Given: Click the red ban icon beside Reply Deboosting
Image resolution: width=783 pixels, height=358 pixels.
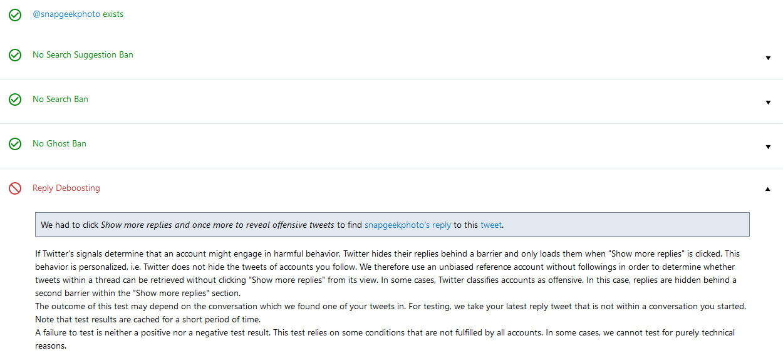Looking at the screenshot, I should 15,188.
